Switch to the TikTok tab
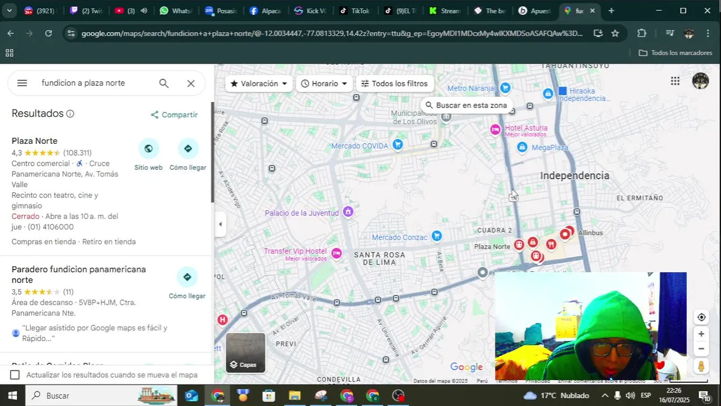This screenshot has height=406, width=721. click(x=355, y=11)
